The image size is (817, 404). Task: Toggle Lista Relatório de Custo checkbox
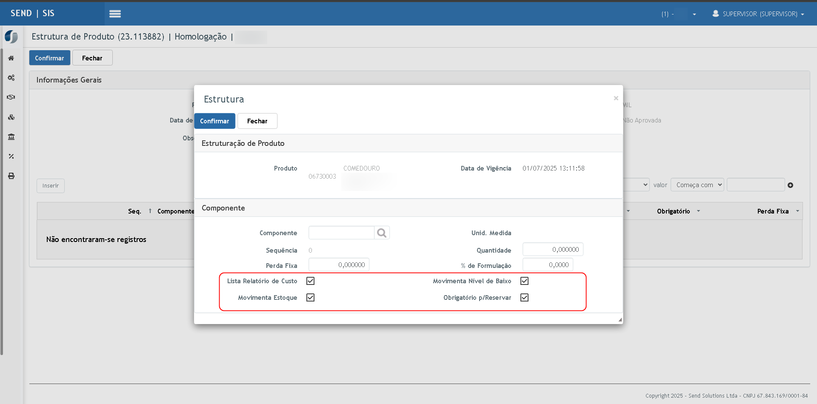pyautogui.click(x=311, y=281)
